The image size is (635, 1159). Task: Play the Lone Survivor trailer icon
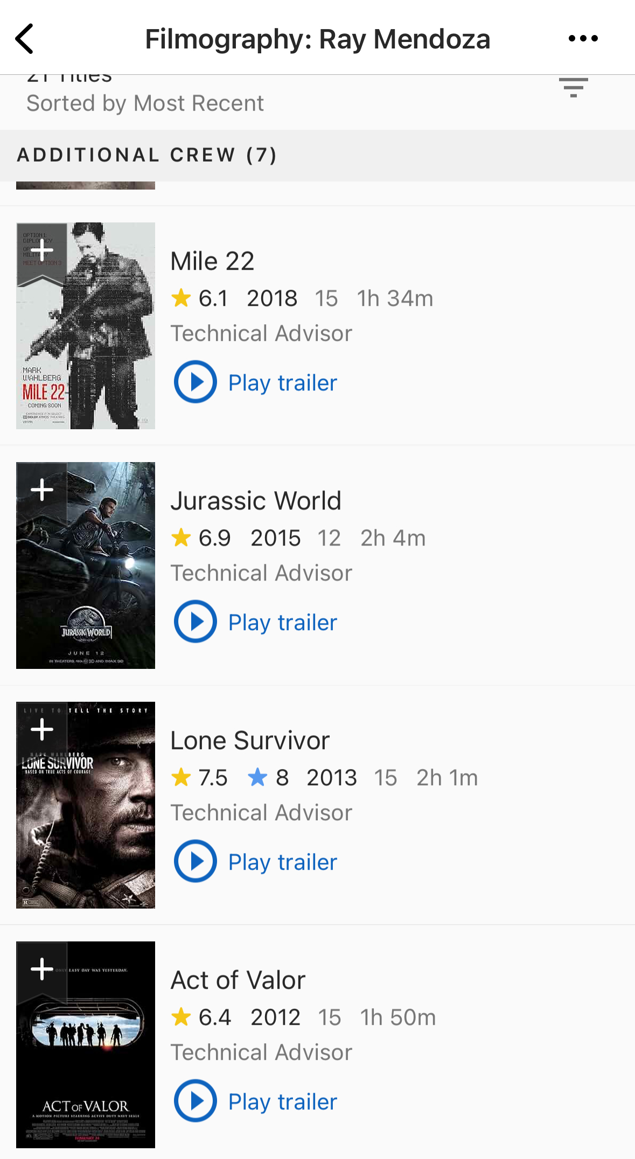(196, 861)
